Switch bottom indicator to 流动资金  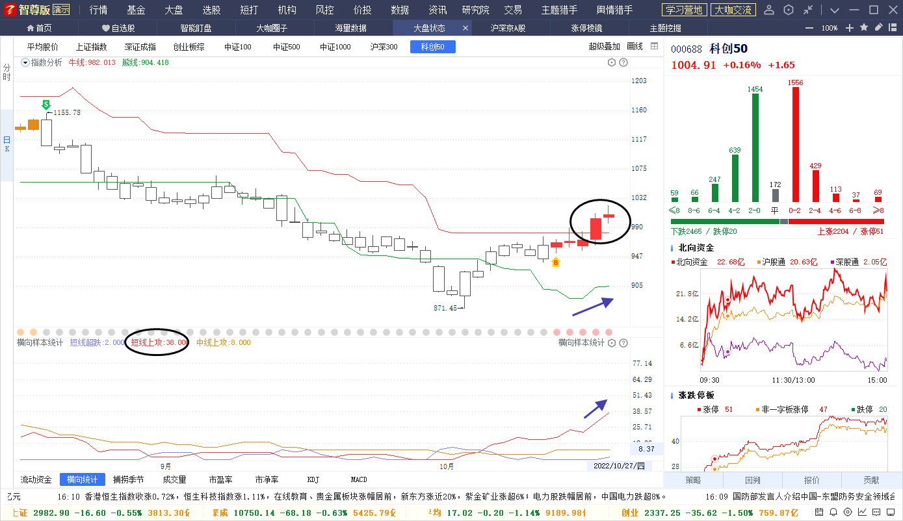(x=36, y=479)
